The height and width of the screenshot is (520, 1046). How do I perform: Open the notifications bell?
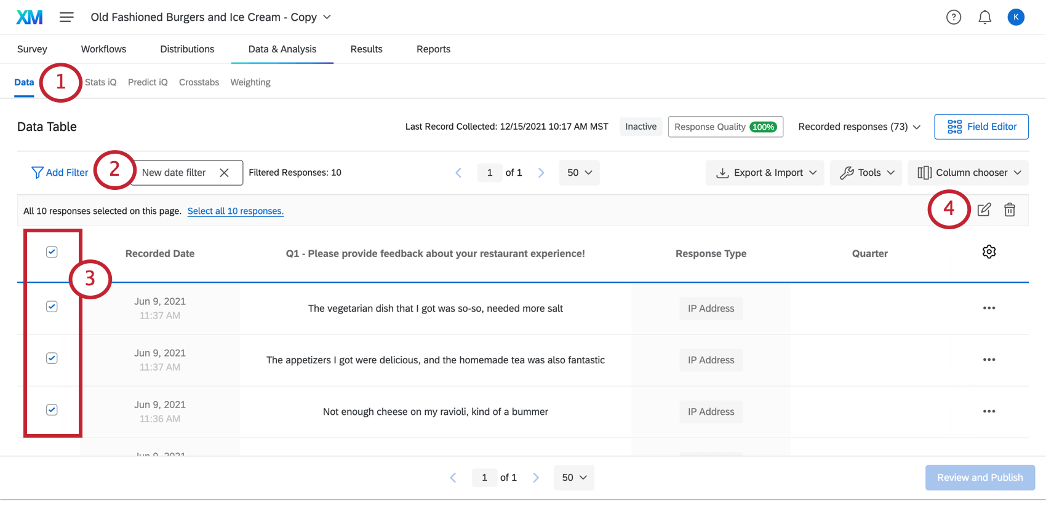[x=985, y=17]
